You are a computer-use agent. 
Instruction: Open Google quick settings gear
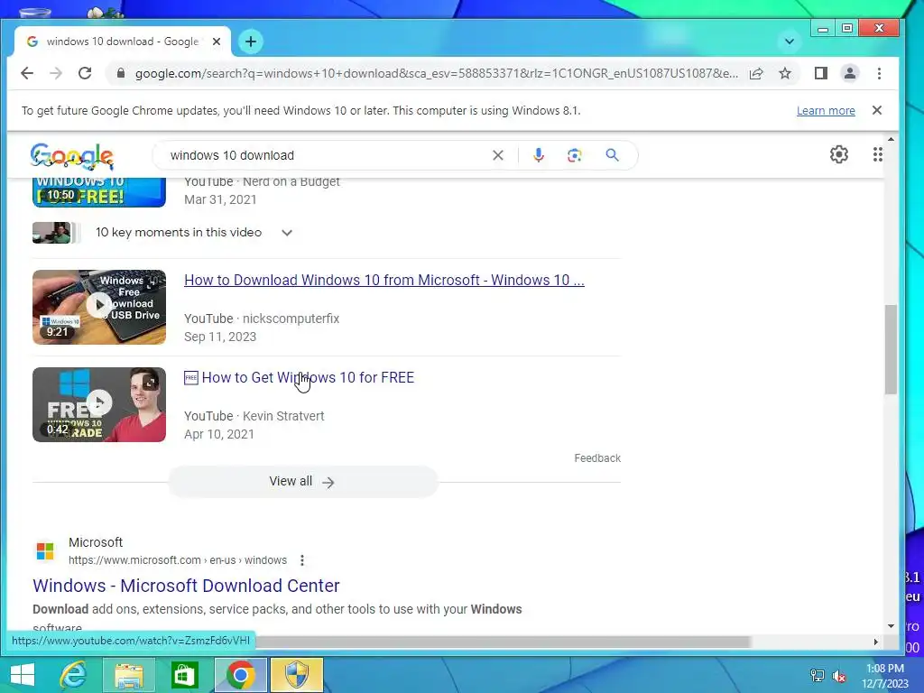(x=838, y=154)
